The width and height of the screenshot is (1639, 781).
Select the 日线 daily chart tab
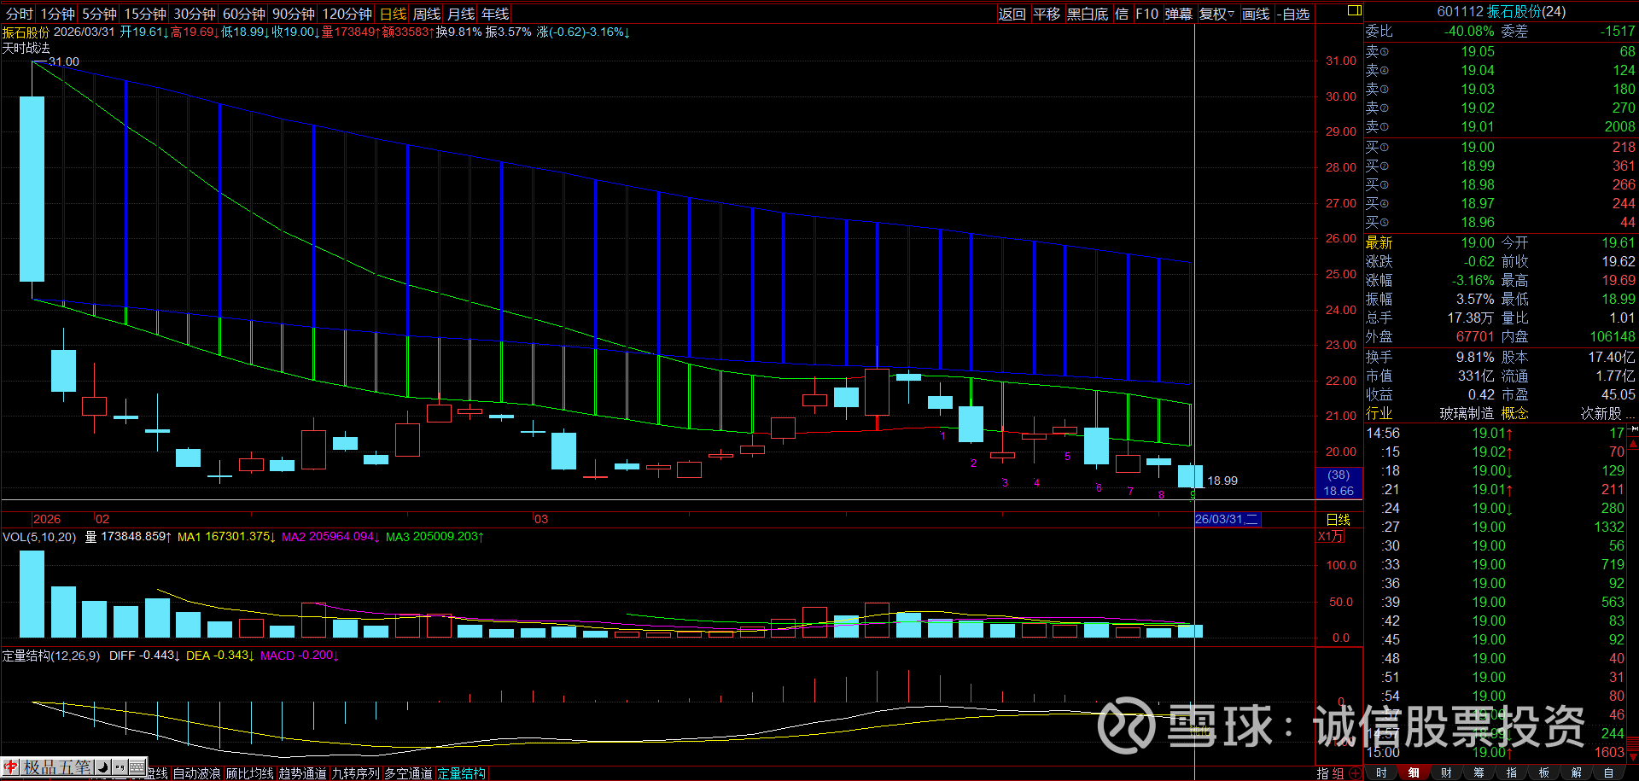pos(393,14)
